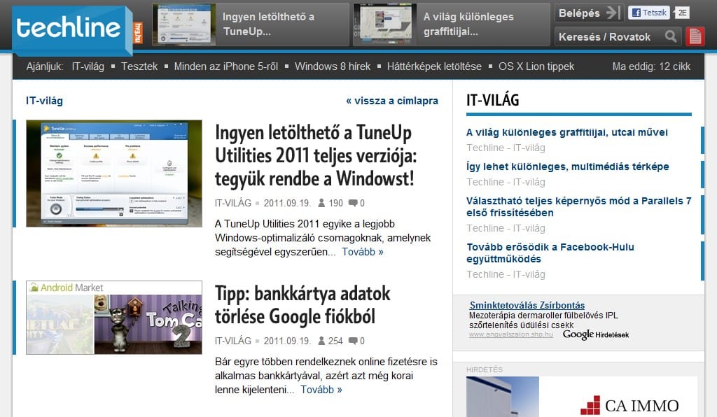Image resolution: width=717 pixels, height=417 pixels.
Task: Click IT-VILÁG category under bankkártya article
Action: (233, 341)
